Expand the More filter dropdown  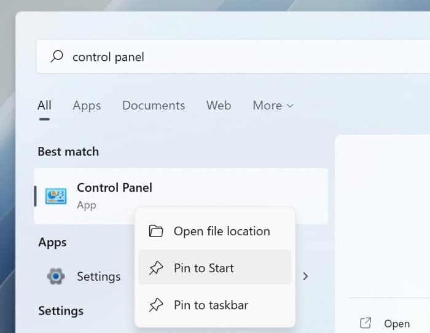273,105
